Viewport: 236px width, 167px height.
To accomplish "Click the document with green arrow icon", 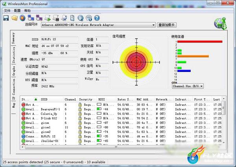I will click(x=48, y=18).
